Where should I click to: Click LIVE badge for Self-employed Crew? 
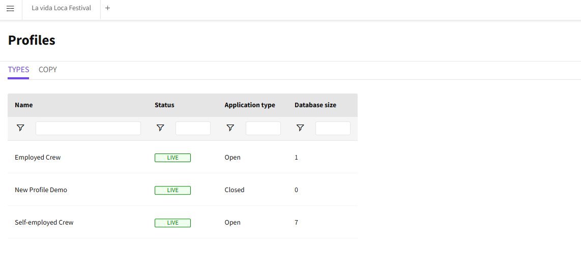(172, 223)
